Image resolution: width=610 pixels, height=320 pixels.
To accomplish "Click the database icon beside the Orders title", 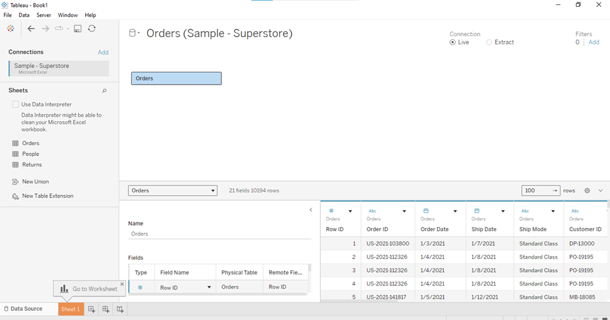I will (133, 33).
